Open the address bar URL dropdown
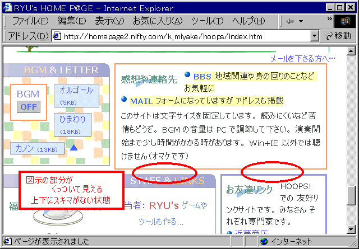Screen dimensions: 359x249 tap(315, 36)
